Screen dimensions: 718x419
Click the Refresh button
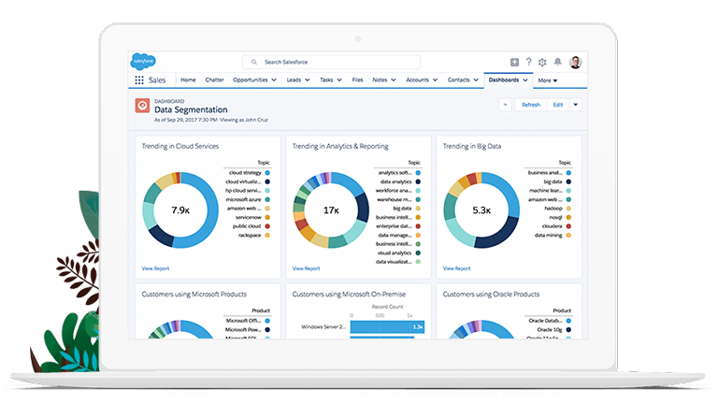(x=531, y=105)
